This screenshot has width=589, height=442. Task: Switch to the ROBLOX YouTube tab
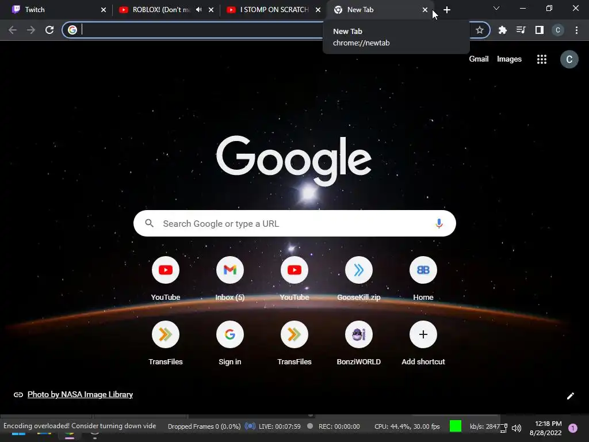click(162, 10)
